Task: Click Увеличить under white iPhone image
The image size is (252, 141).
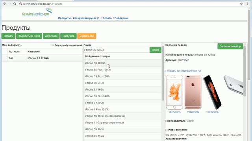Action: pos(174,112)
